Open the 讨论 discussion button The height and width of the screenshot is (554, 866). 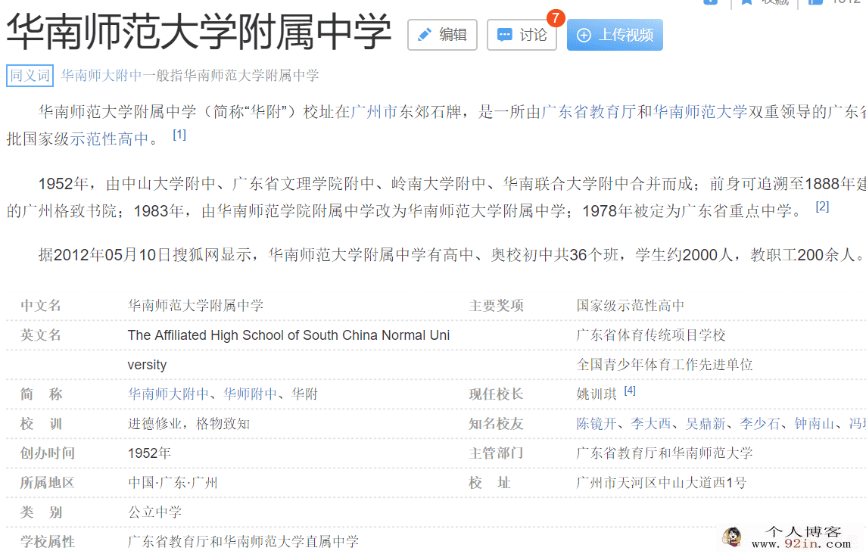point(522,35)
